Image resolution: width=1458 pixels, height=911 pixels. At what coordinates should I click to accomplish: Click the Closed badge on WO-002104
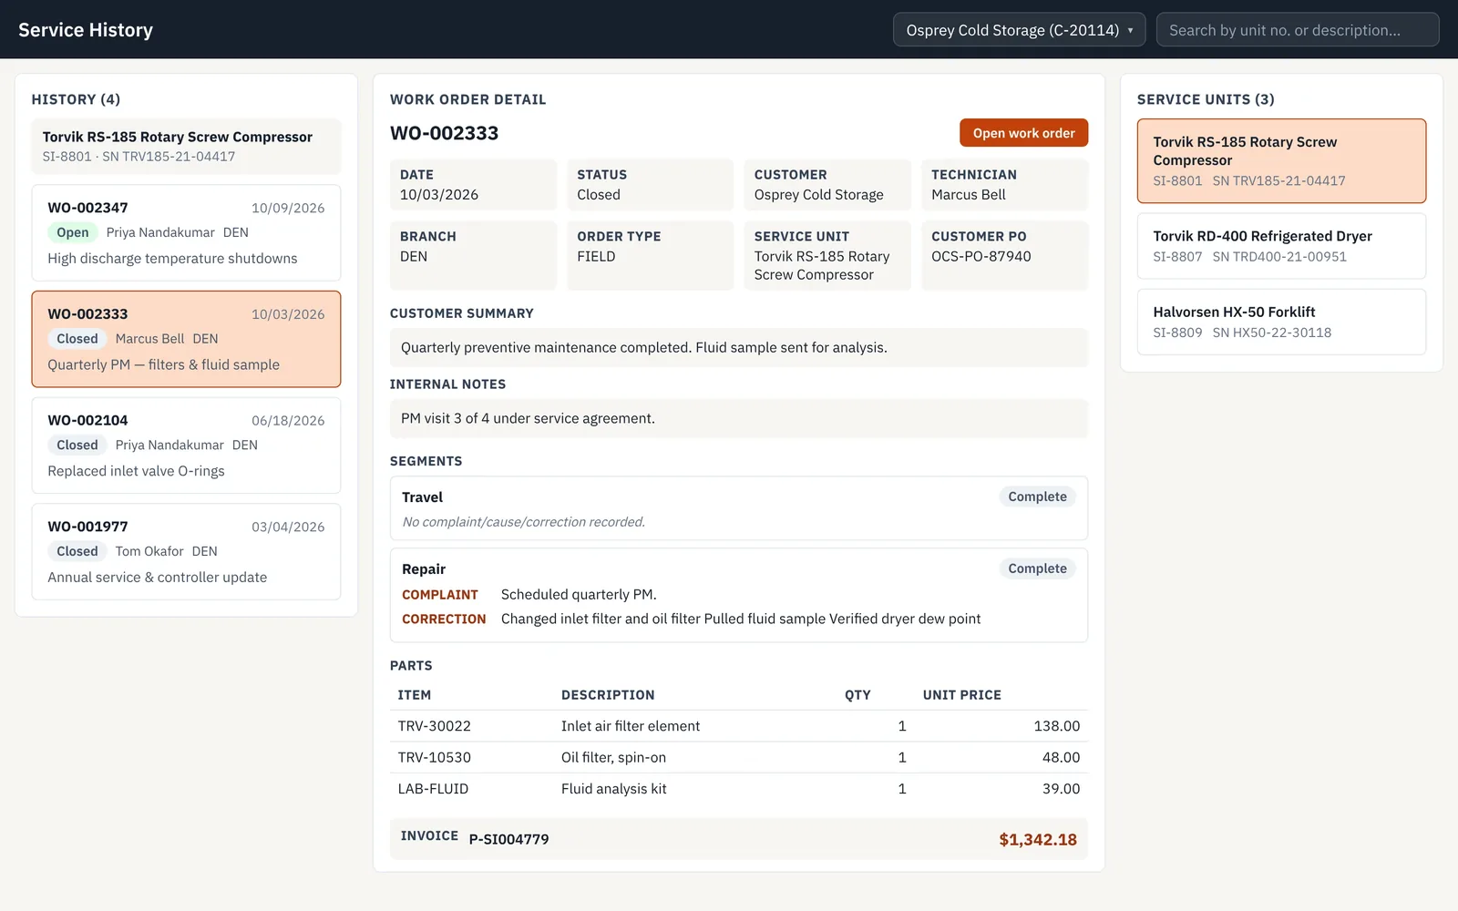77,445
